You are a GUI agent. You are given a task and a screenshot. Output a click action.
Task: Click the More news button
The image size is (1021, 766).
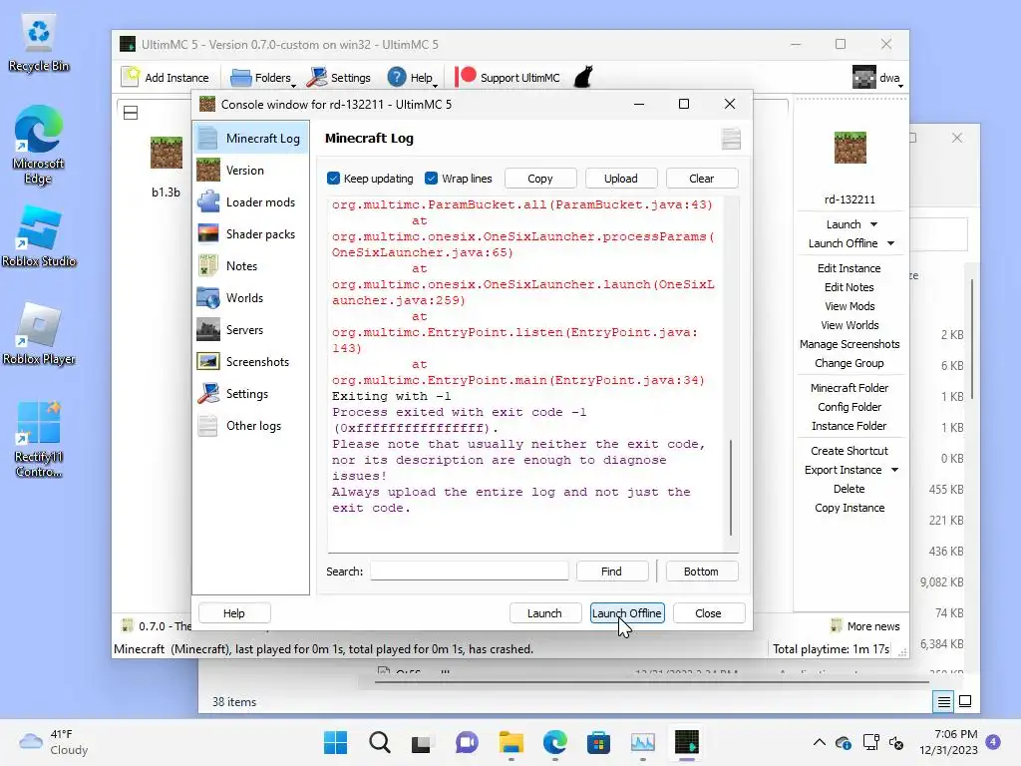(865, 626)
